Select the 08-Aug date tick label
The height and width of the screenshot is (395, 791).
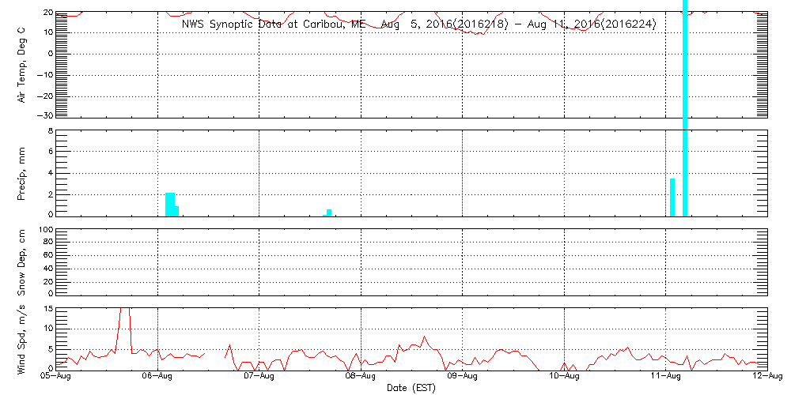[x=361, y=378]
